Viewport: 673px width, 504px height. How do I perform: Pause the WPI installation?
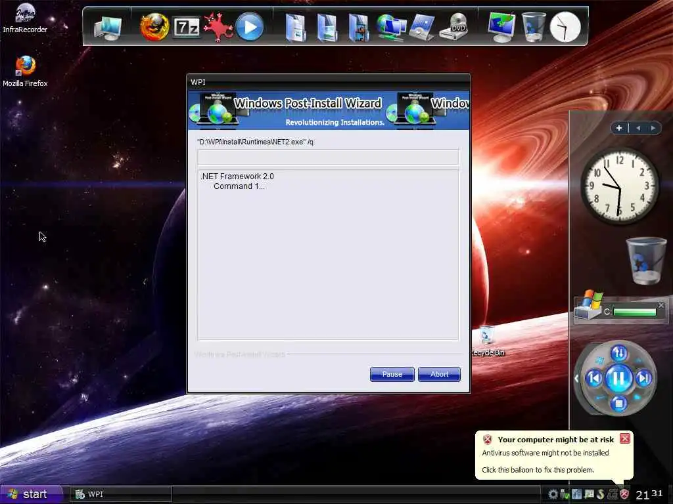[x=392, y=374]
